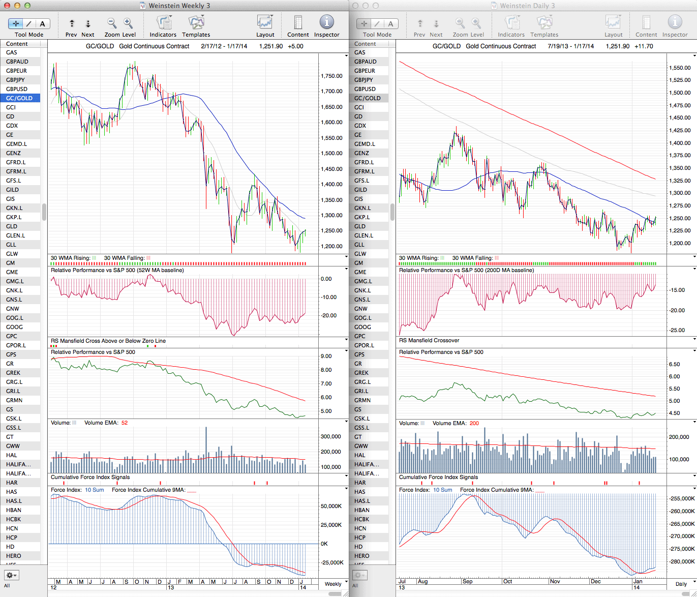
Task: Go to Prev symbol in Weekly window
Action: click(x=72, y=23)
